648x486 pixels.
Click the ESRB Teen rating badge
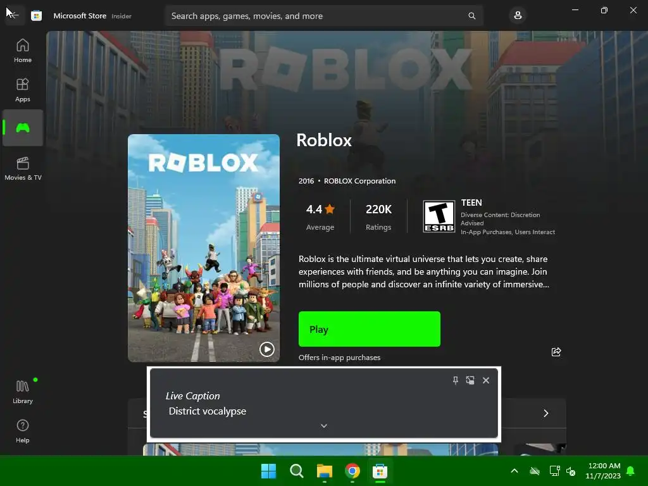[x=439, y=216]
